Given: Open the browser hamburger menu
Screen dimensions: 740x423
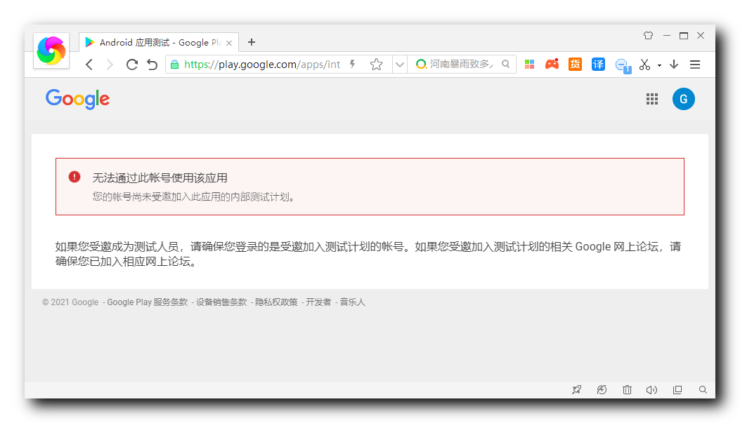Looking at the screenshot, I should (695, 65).
